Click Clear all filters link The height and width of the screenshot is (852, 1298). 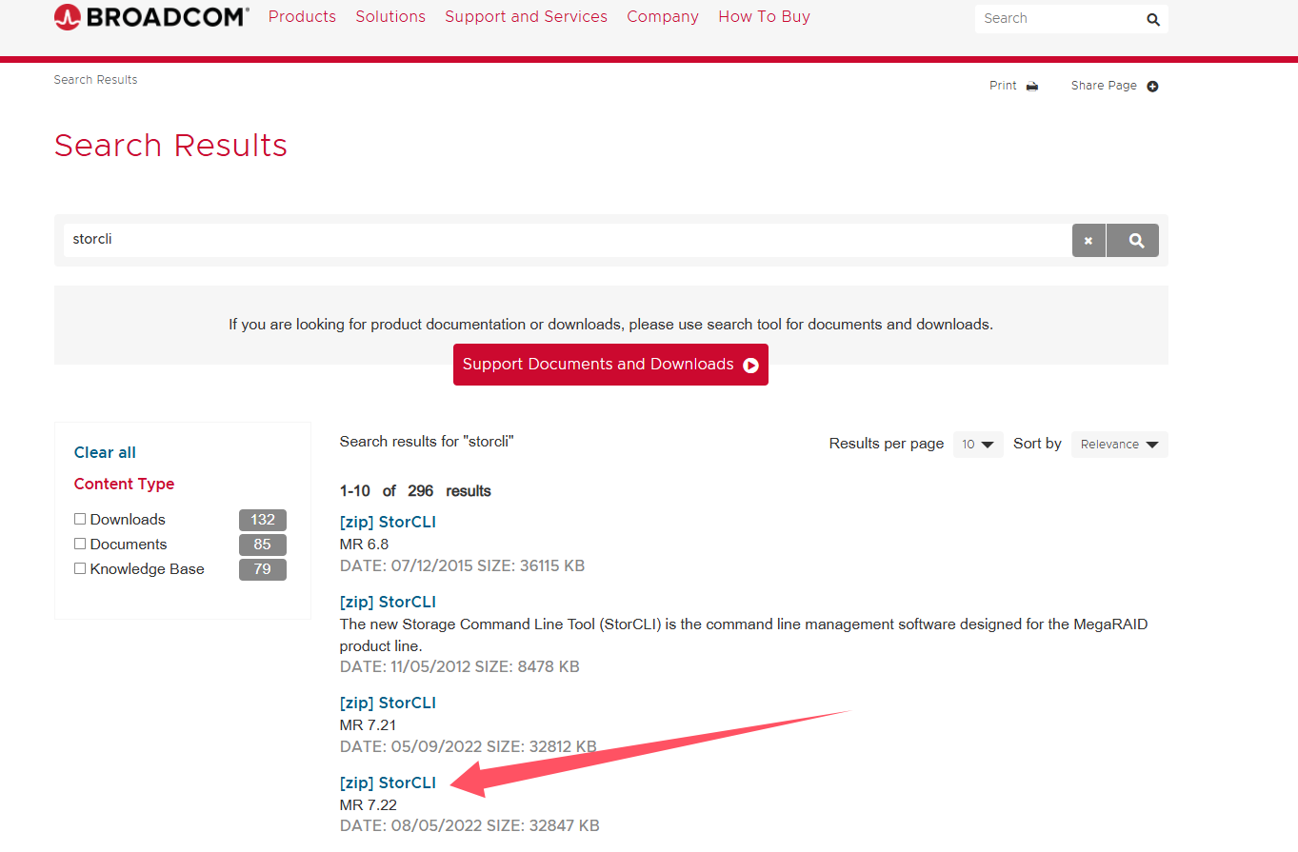click(105, 452)
